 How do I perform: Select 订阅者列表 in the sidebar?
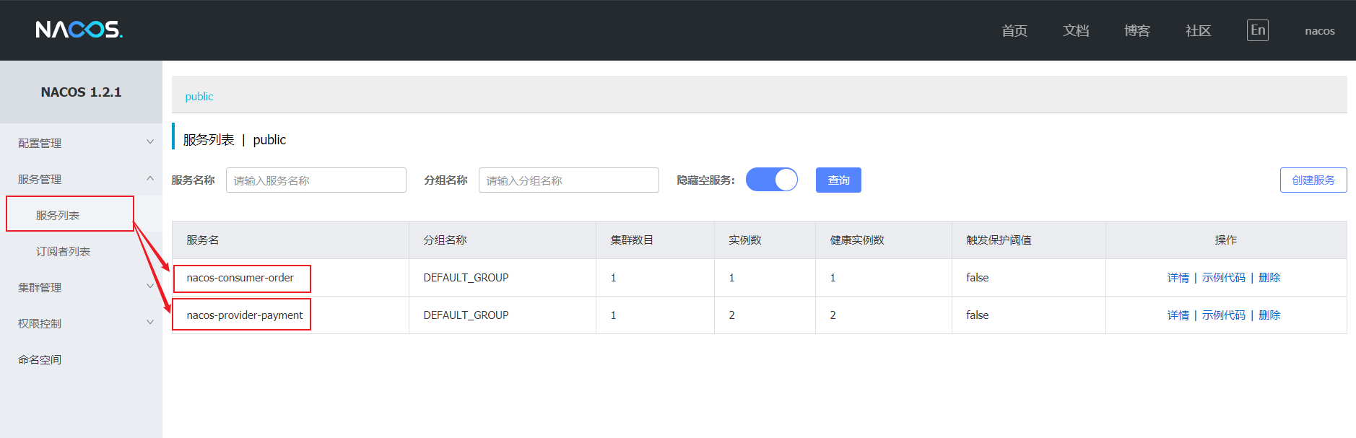coord(63,251)
